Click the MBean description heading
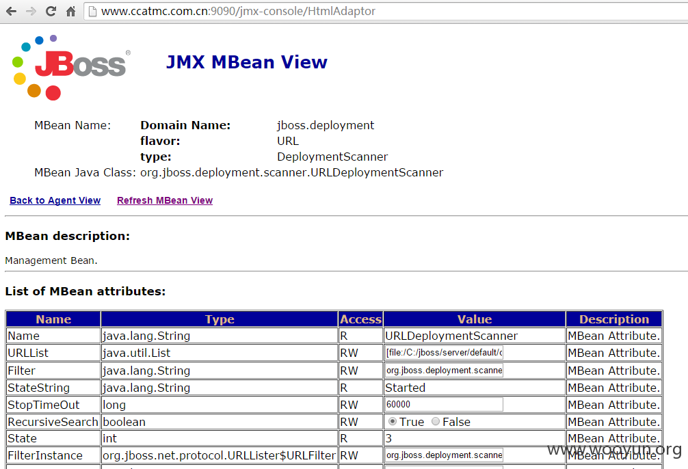688x469 pixels. tap(68, 236)
